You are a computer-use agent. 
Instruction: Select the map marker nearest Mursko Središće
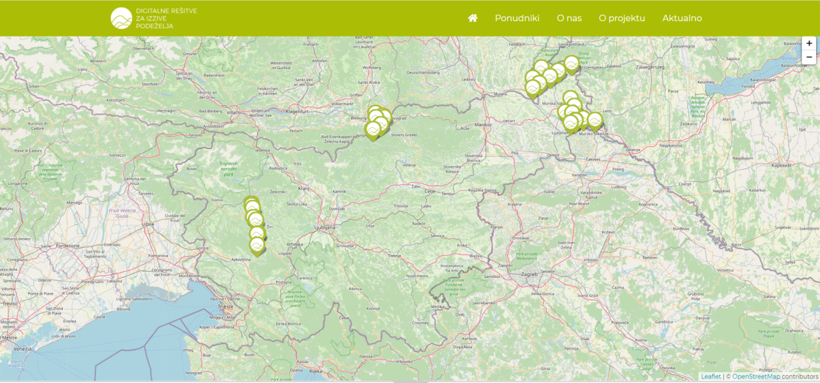point(595,120)
